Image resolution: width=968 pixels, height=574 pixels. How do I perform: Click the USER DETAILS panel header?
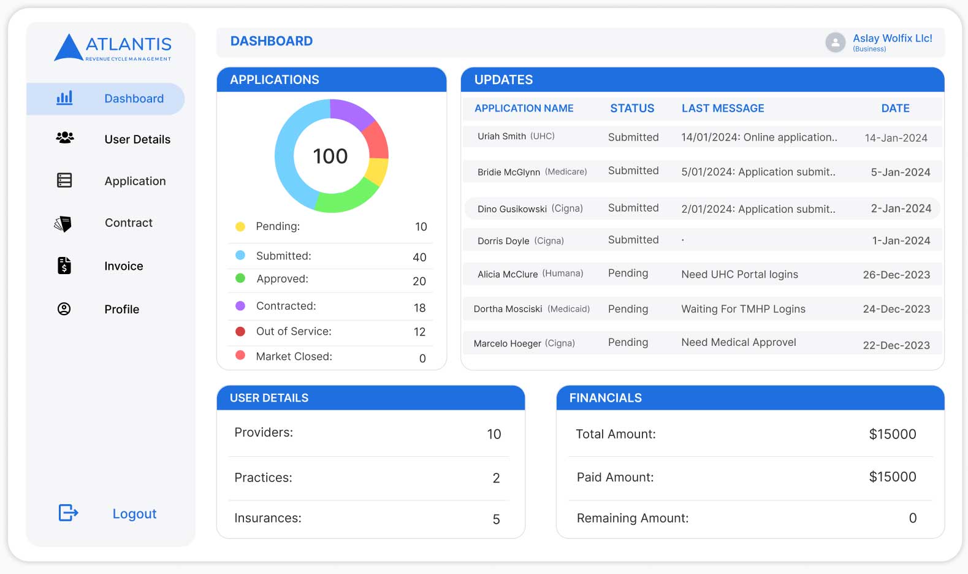371,398
